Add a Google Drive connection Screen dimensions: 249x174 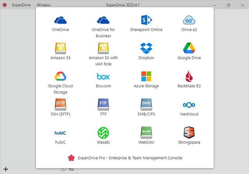(x=189, y=48)
